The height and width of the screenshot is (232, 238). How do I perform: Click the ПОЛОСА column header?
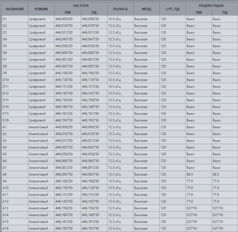120,9
